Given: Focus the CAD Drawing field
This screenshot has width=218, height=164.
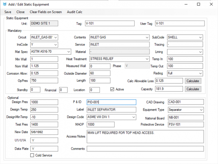Looking at the screenshot, I should (186, 102).
